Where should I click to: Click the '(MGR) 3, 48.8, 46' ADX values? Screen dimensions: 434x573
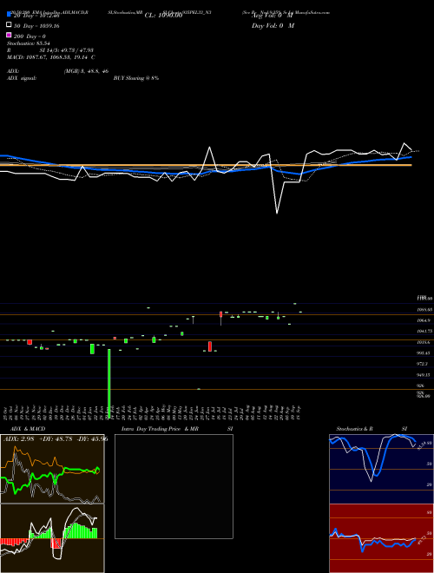pos(86,71)
